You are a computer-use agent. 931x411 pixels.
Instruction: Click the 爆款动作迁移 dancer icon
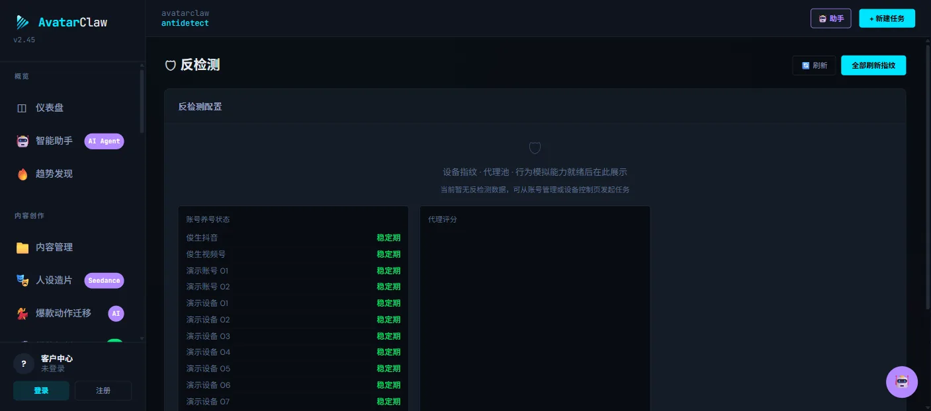coord(22,313)
